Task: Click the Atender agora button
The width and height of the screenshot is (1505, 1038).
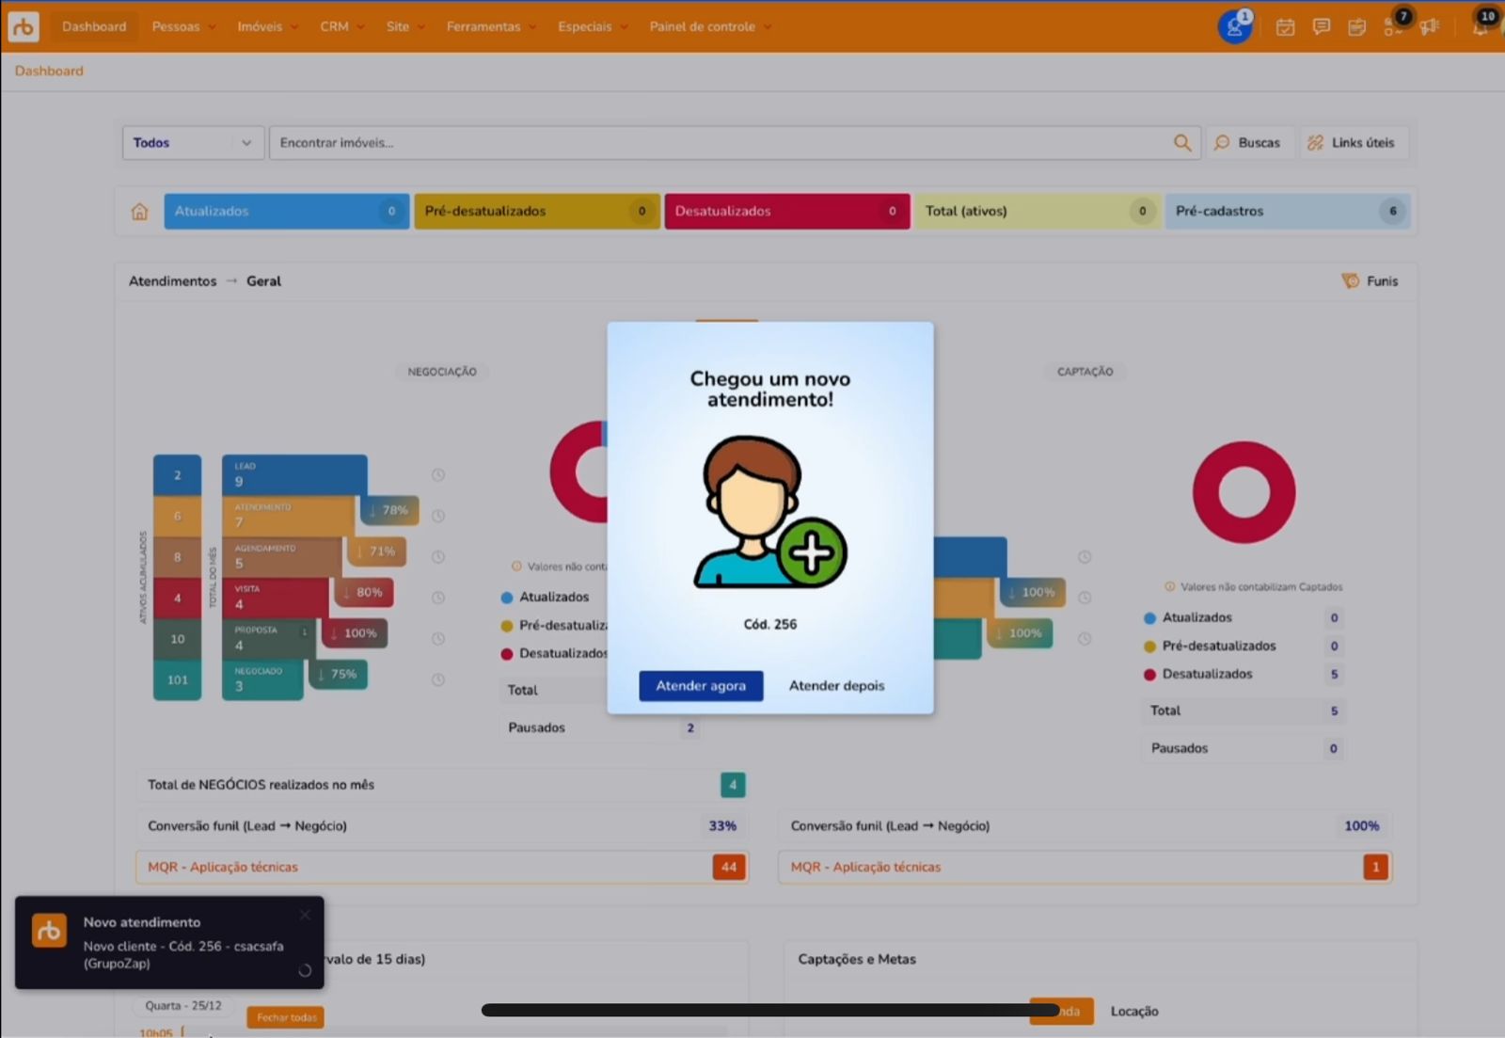Action: tap(701, 686)
